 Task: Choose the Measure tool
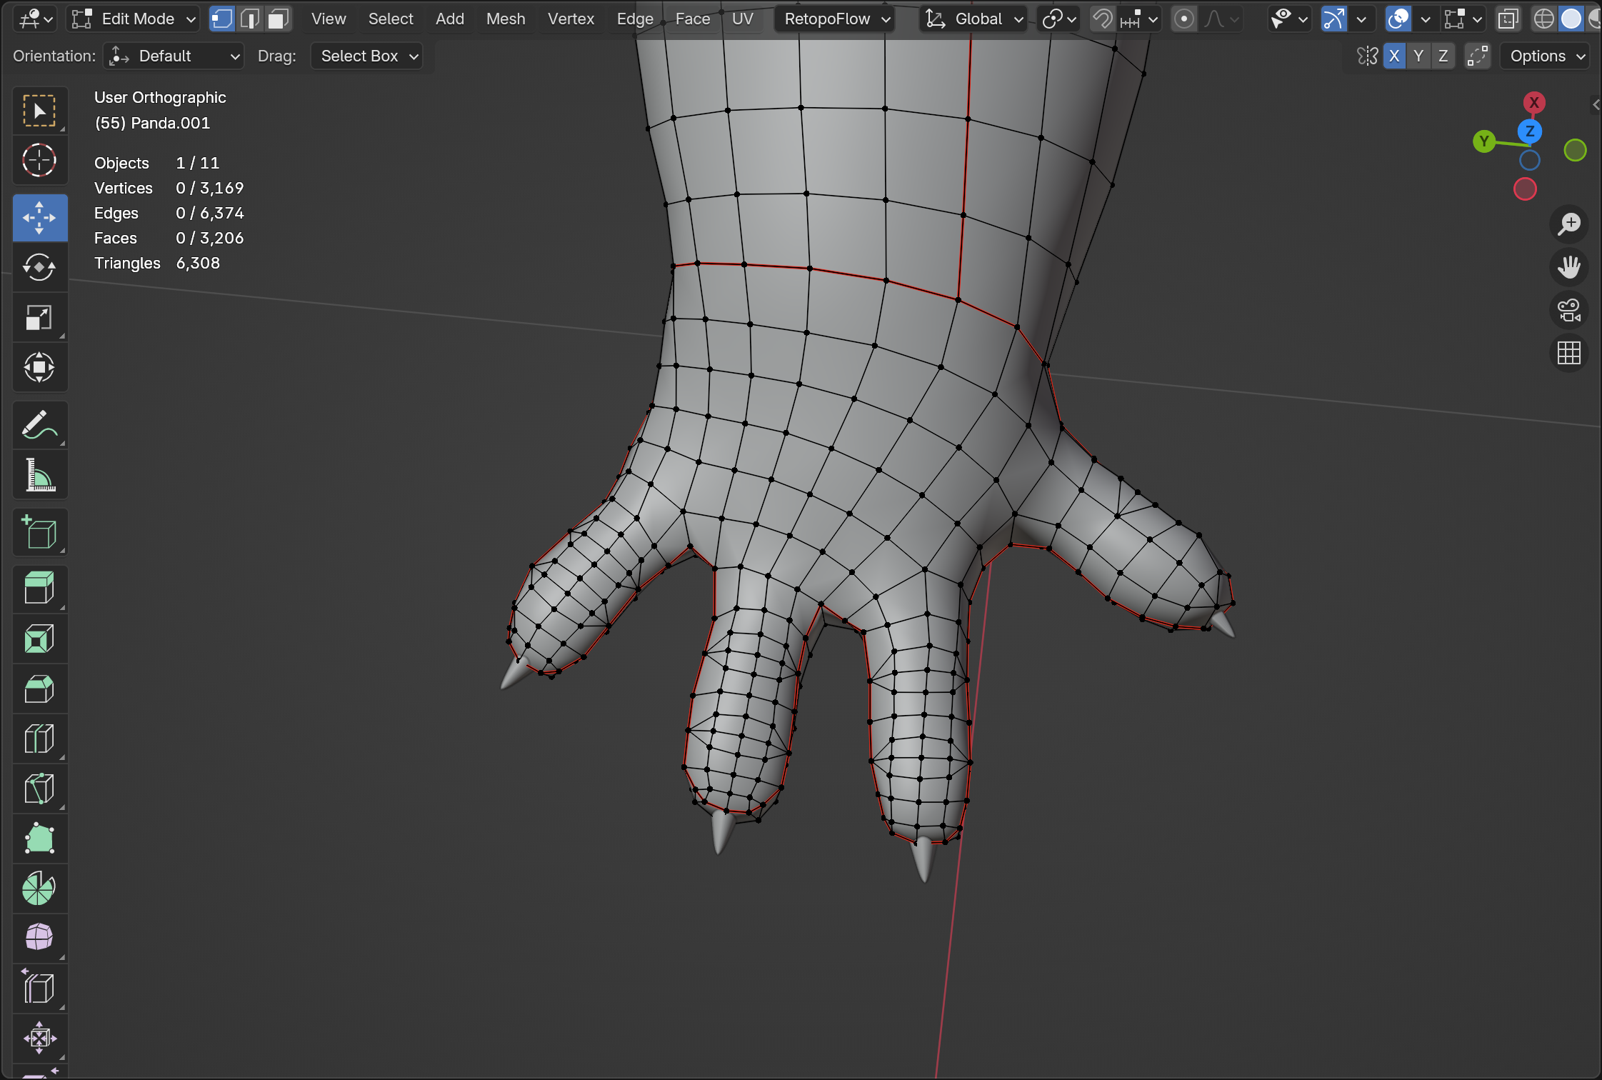pos(39,475)
